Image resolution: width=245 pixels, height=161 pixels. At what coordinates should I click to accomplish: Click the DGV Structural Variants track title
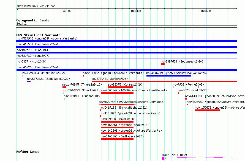pyautogui.click(x=39, y=35)
